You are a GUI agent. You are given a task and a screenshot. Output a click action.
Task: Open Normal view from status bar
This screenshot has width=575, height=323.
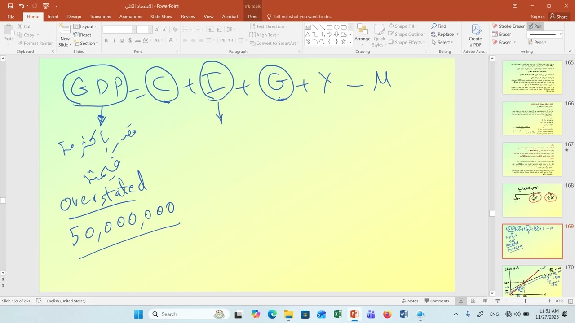tap(461, 301)
